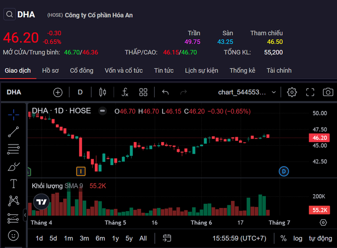Toggle the tự động auto scale
This screenshot has height=248, width=337.
320,238
